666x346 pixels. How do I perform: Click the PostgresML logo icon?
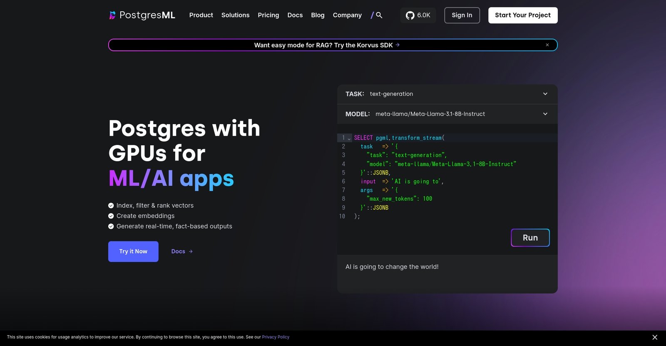pyautogui.click(x=112, y=15)
